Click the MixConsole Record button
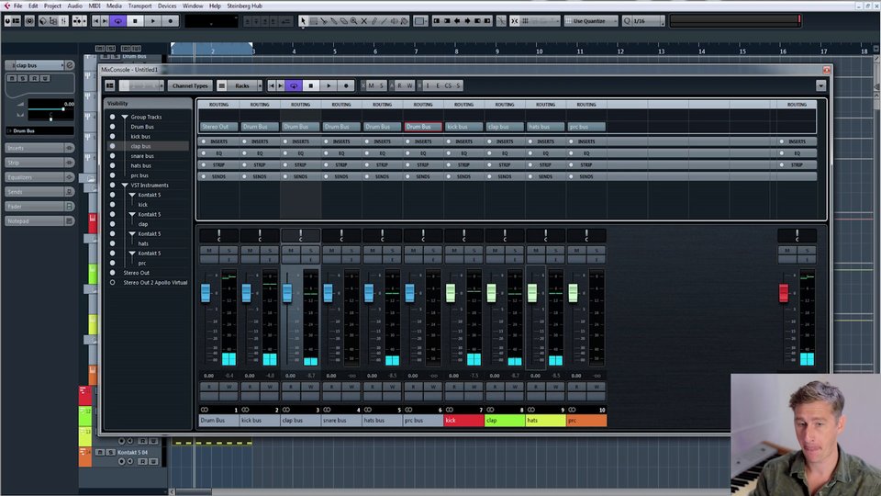This screenshot has width=881, height=496. point(346,85)
